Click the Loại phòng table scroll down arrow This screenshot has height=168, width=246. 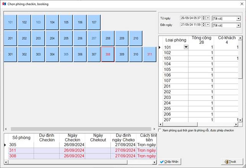point(240,120)
